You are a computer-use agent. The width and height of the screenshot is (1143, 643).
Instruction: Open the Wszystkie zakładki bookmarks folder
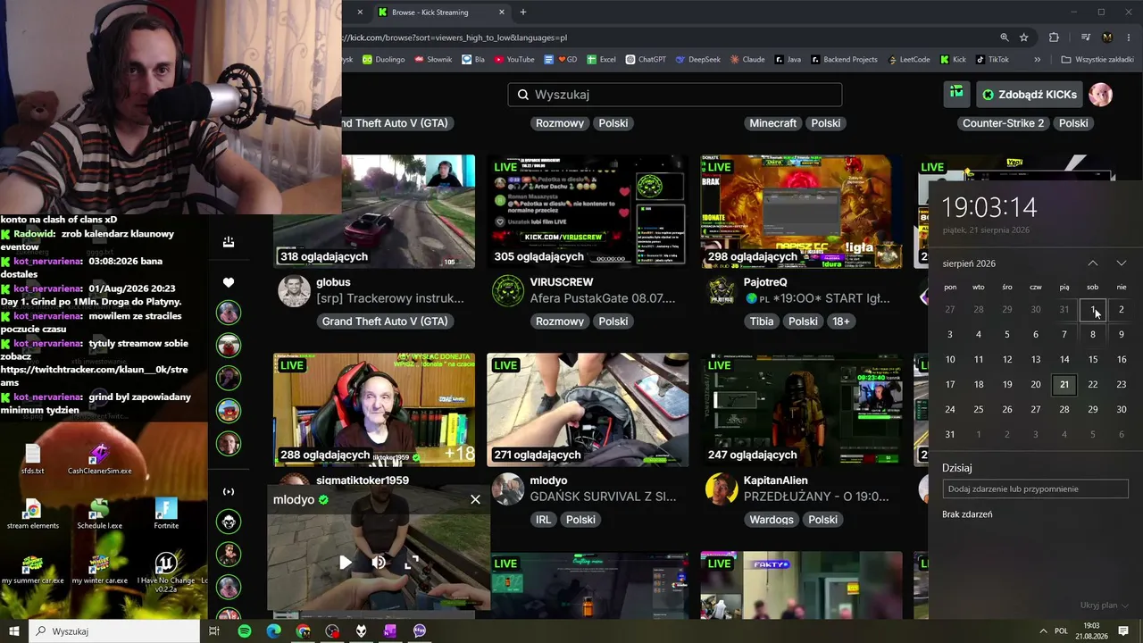tap(1097, 60)
